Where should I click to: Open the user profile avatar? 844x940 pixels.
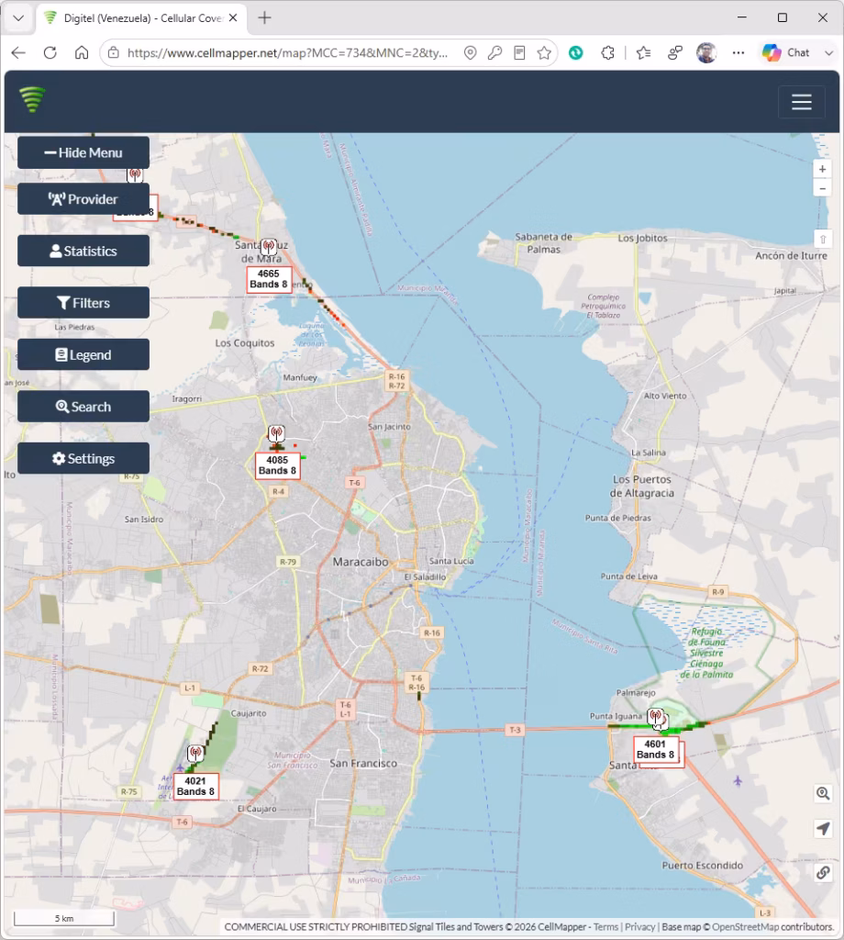(x=706, y=52)
